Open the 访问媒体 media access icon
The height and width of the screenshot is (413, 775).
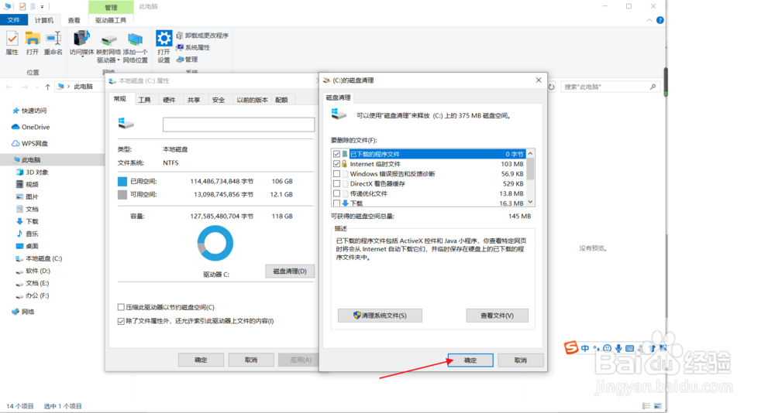pos(81,44)
